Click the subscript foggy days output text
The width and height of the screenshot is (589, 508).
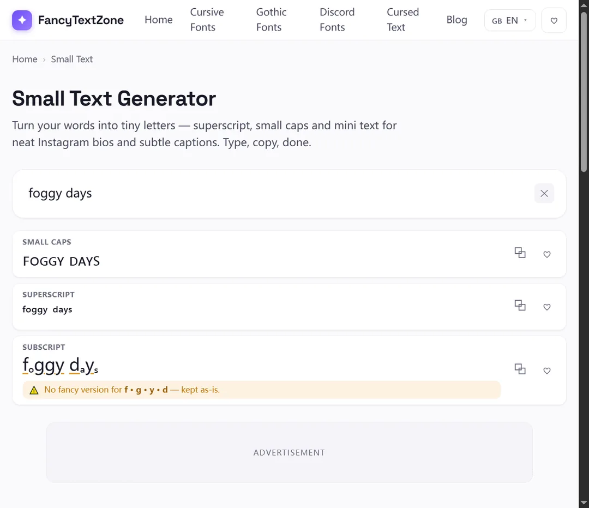pos(60,366)
